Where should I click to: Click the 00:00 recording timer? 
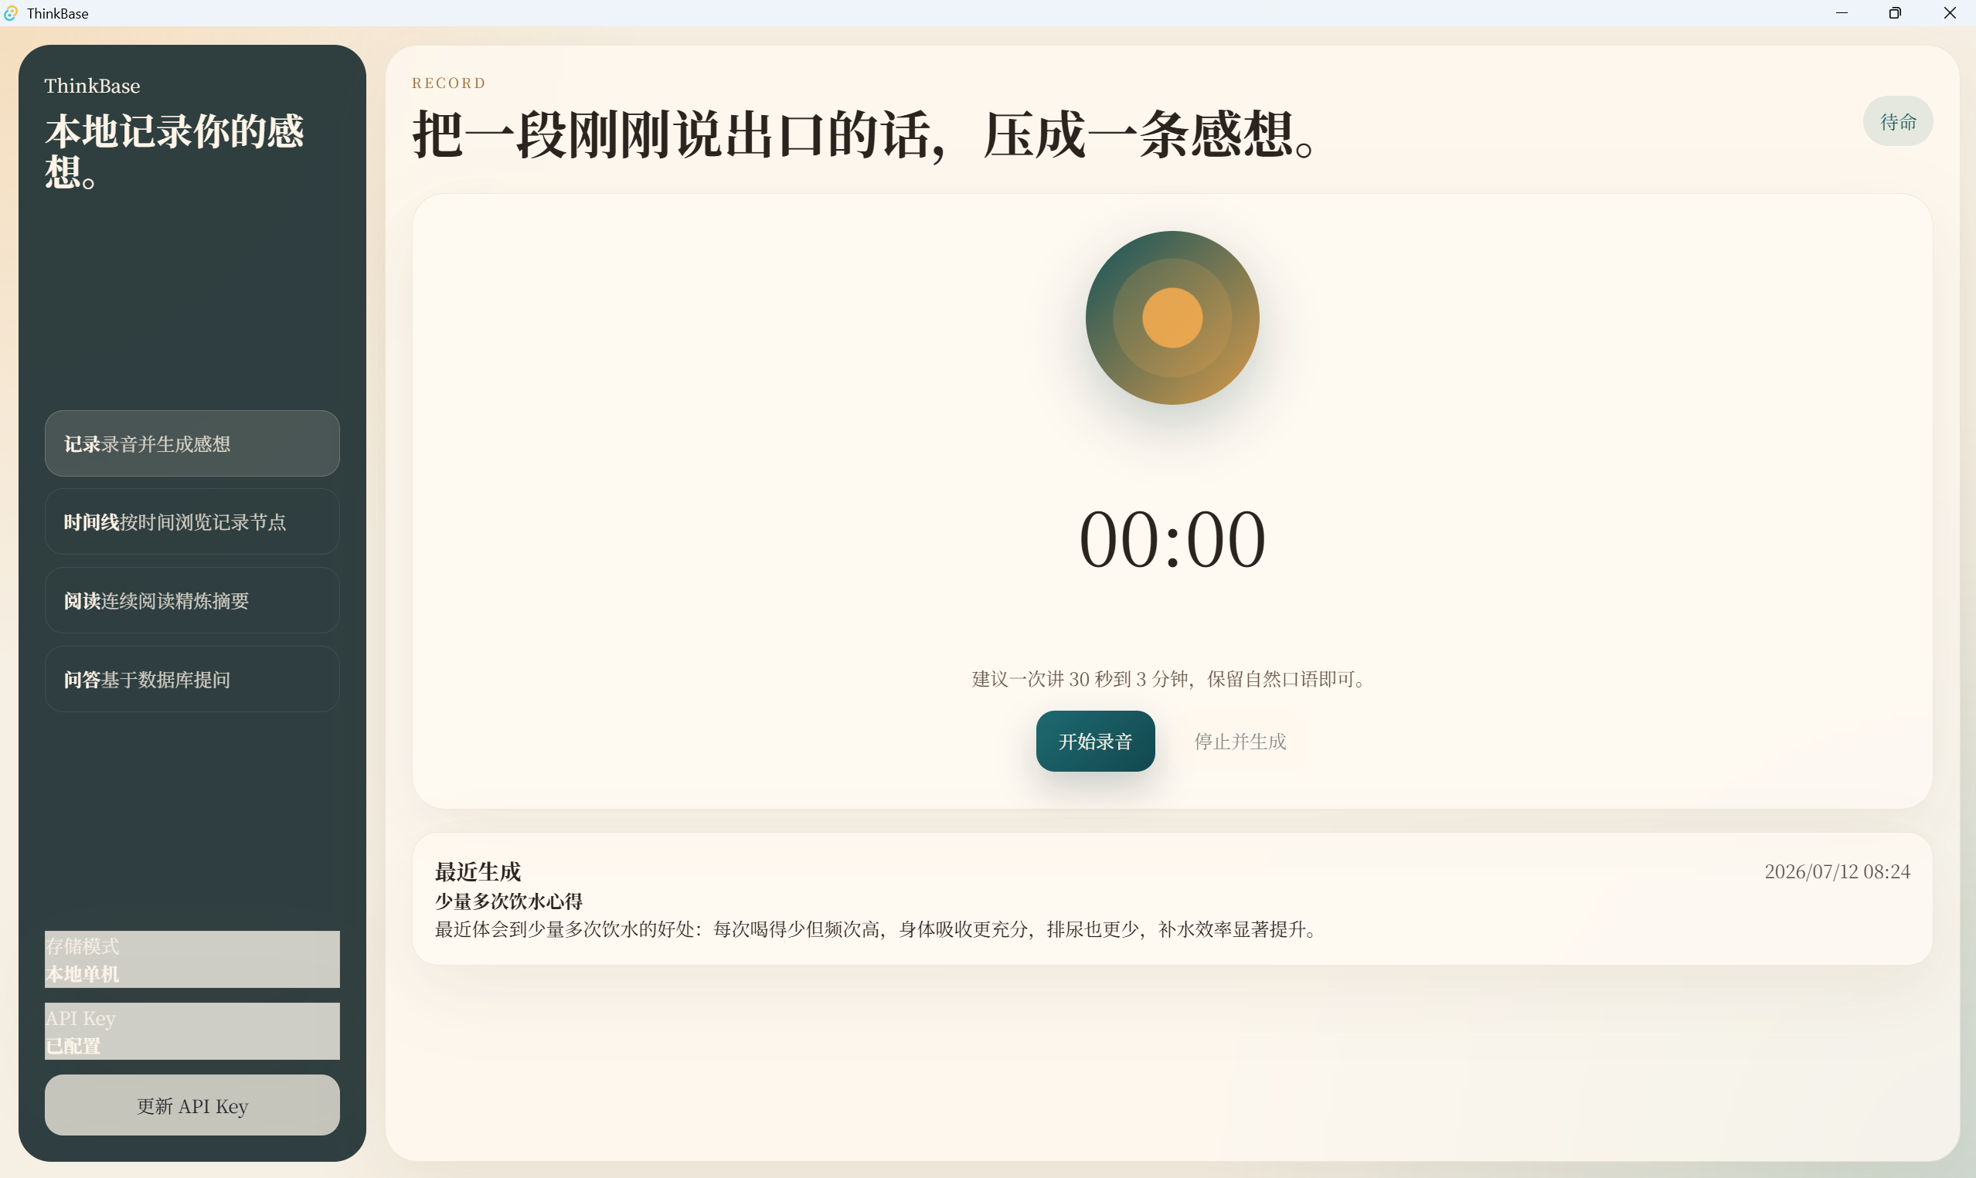tap(1172, 540)
